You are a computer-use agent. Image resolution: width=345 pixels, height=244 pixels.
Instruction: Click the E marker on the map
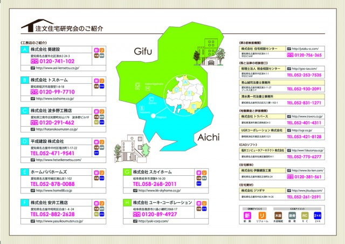(x=193, y=107)
